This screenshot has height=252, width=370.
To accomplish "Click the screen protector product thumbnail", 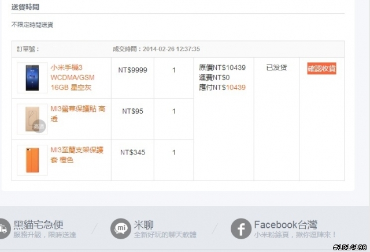I will [32, 119].
